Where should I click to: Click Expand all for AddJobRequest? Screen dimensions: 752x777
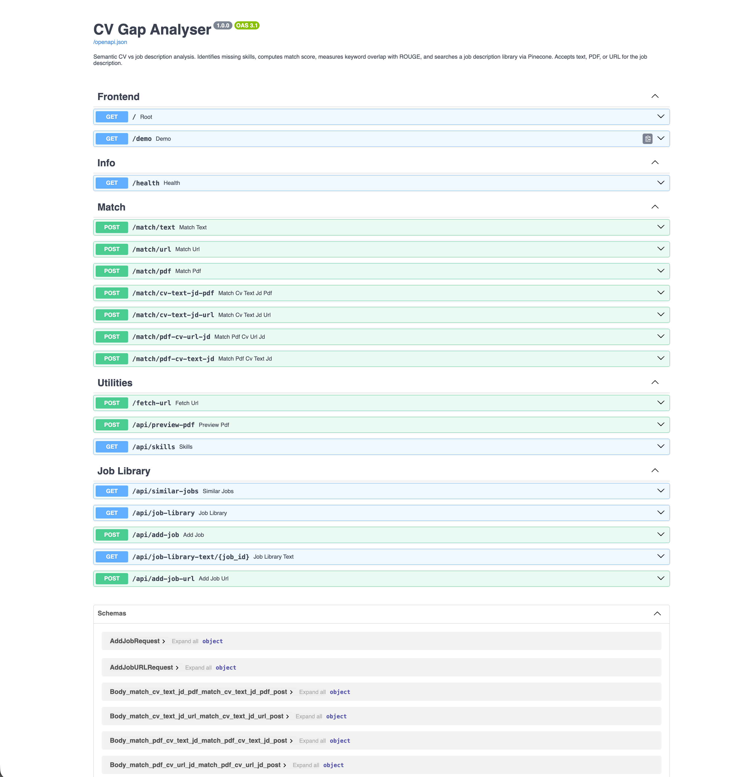point(185,641)
